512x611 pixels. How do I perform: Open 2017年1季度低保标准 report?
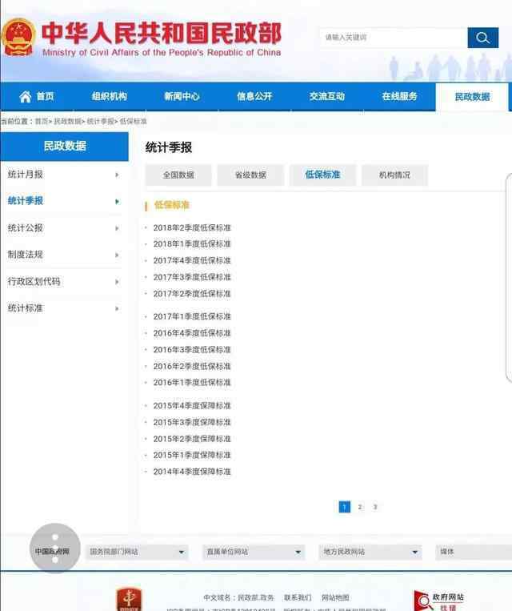pos(192,316)
